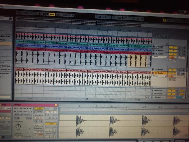This screenshot has height=142, width=189.
Task: Solo the 8 Audio track
Action: (x=180, y=51)
